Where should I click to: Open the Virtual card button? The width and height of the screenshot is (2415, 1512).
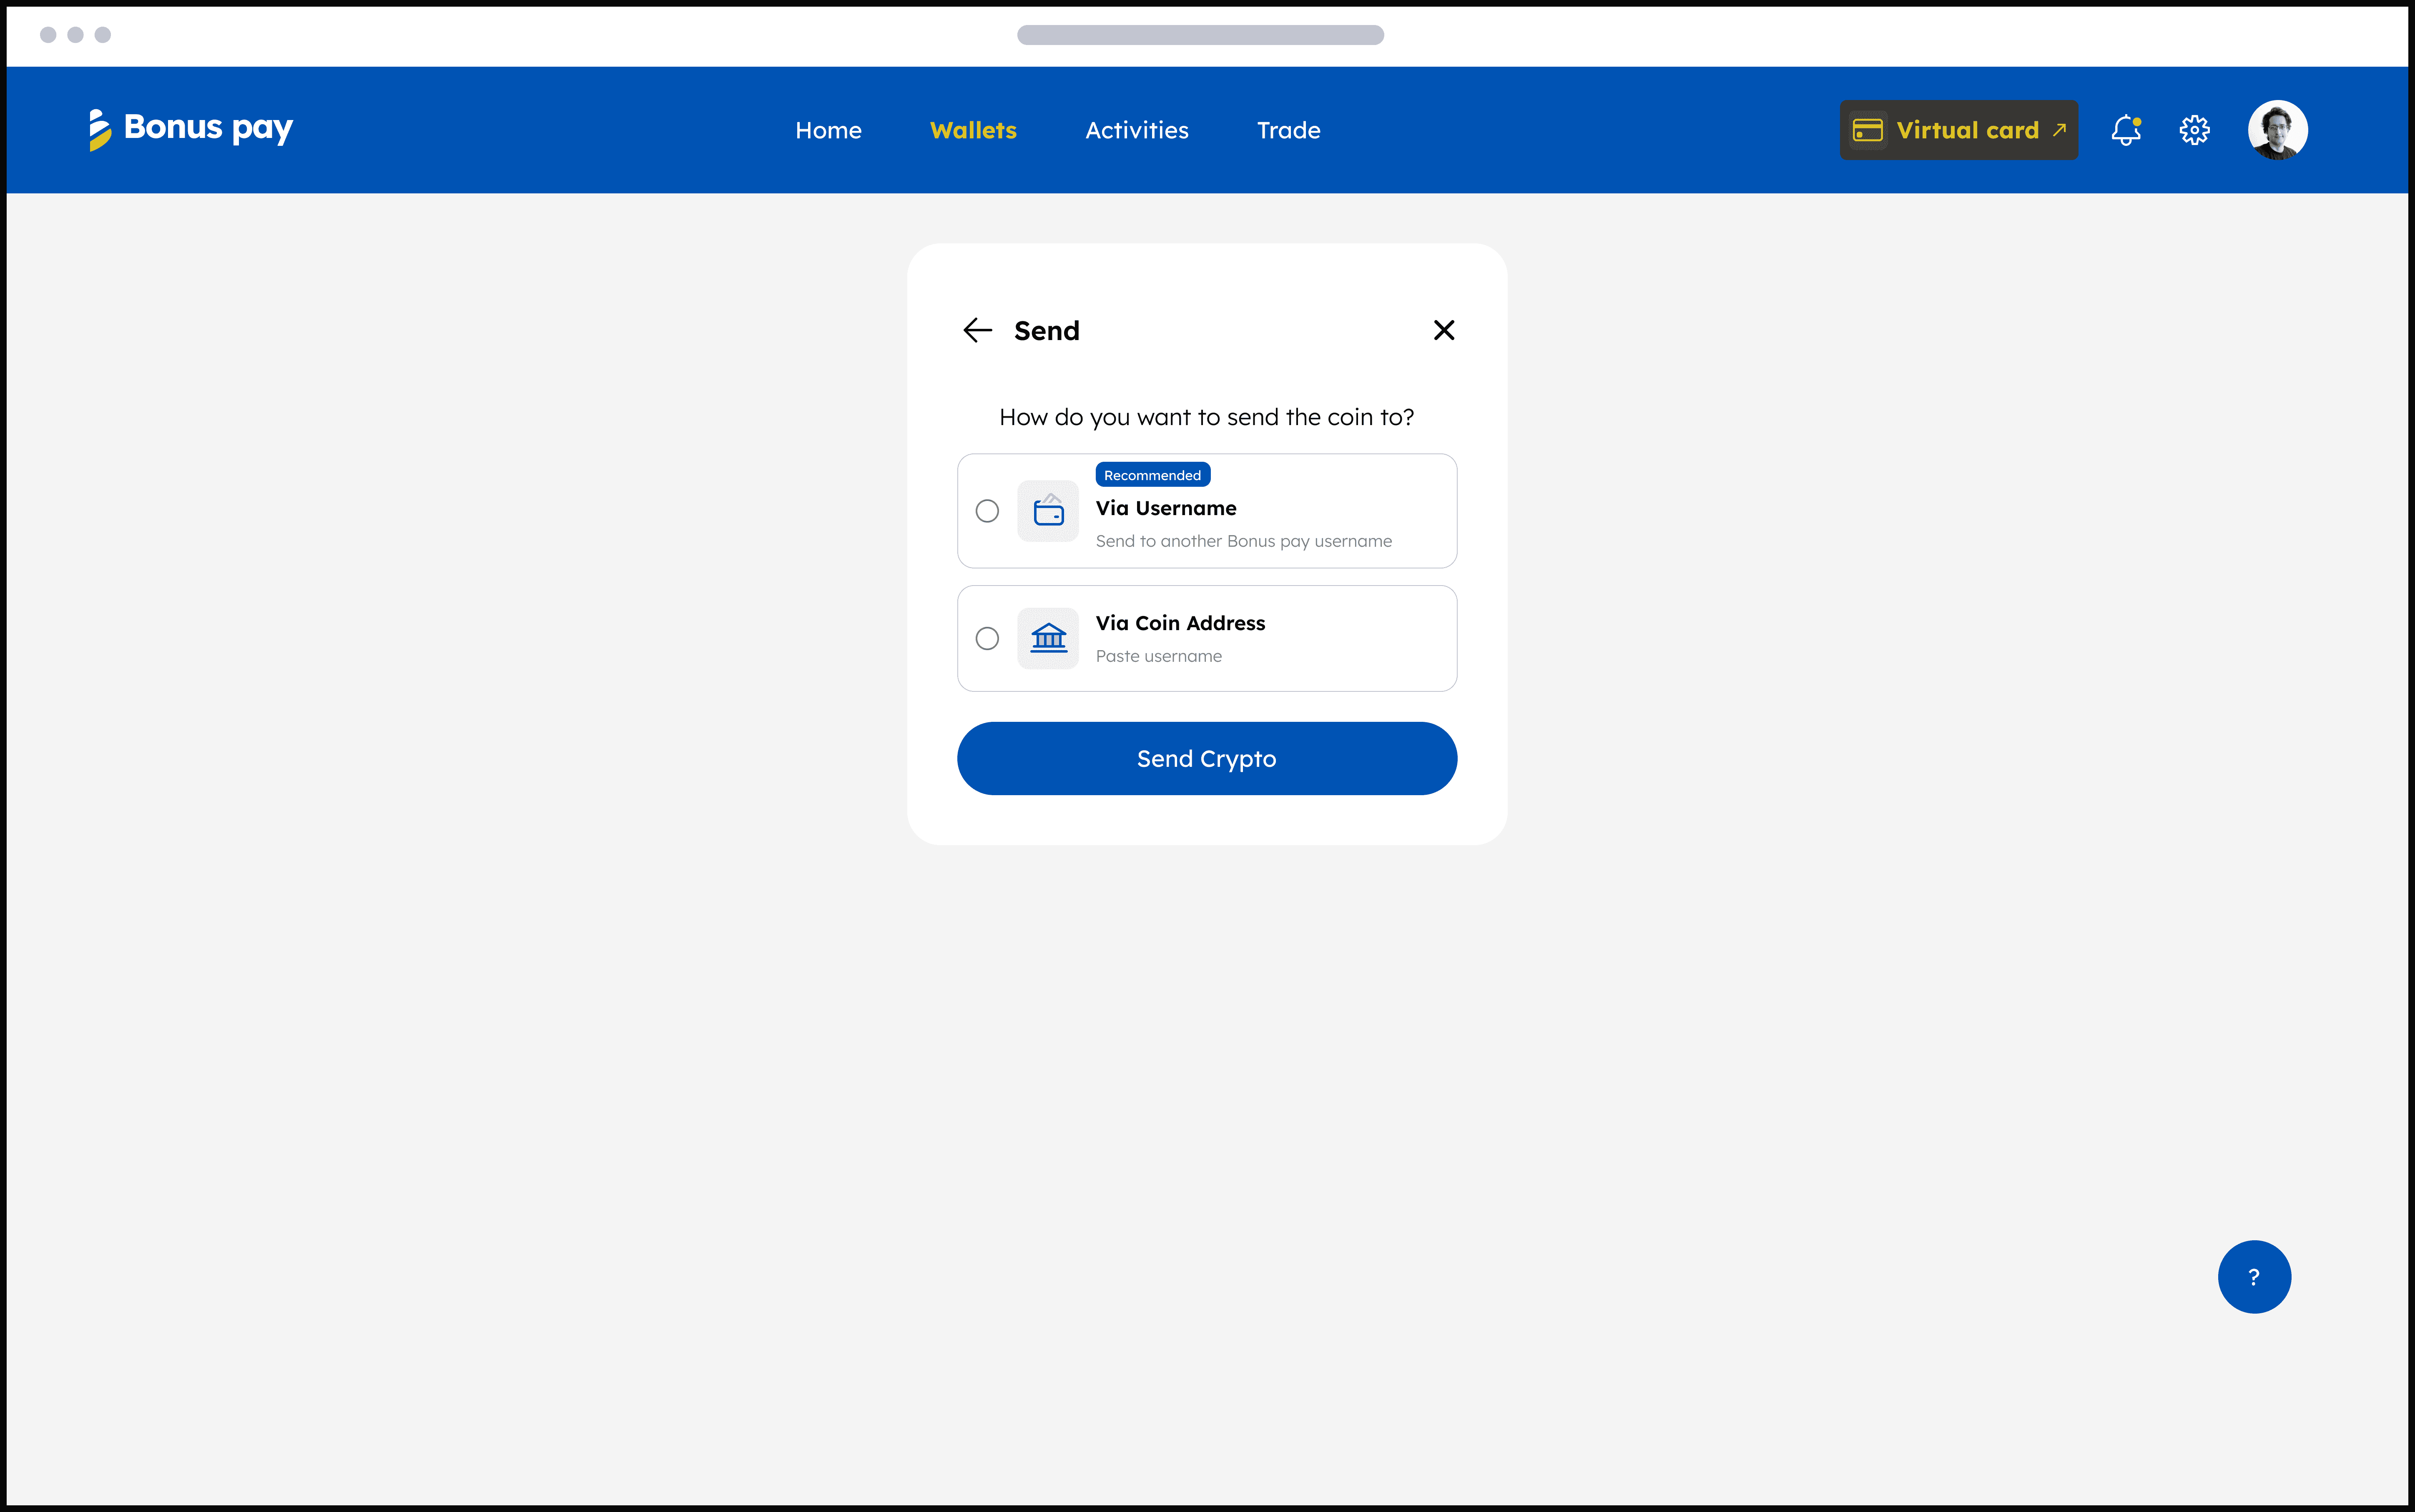tap(1959, 130)
